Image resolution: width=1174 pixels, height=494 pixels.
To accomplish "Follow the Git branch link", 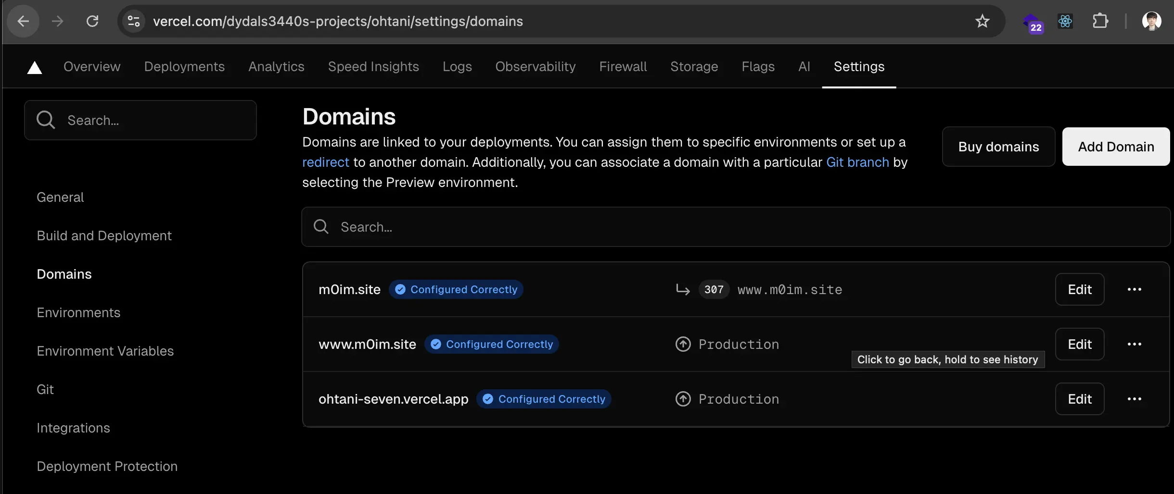I will (x=857, y=162).
